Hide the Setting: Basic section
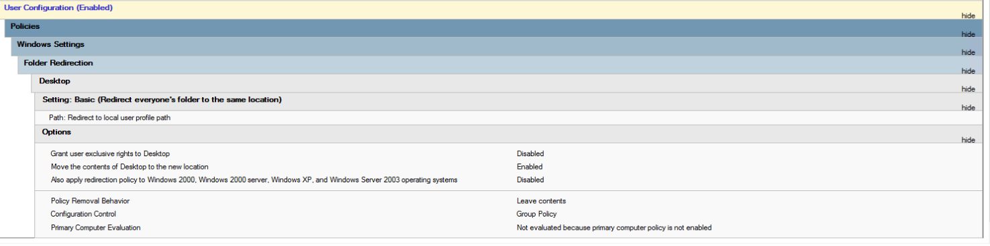The width and height of the screenshot is (990, 246). (968, 107)
